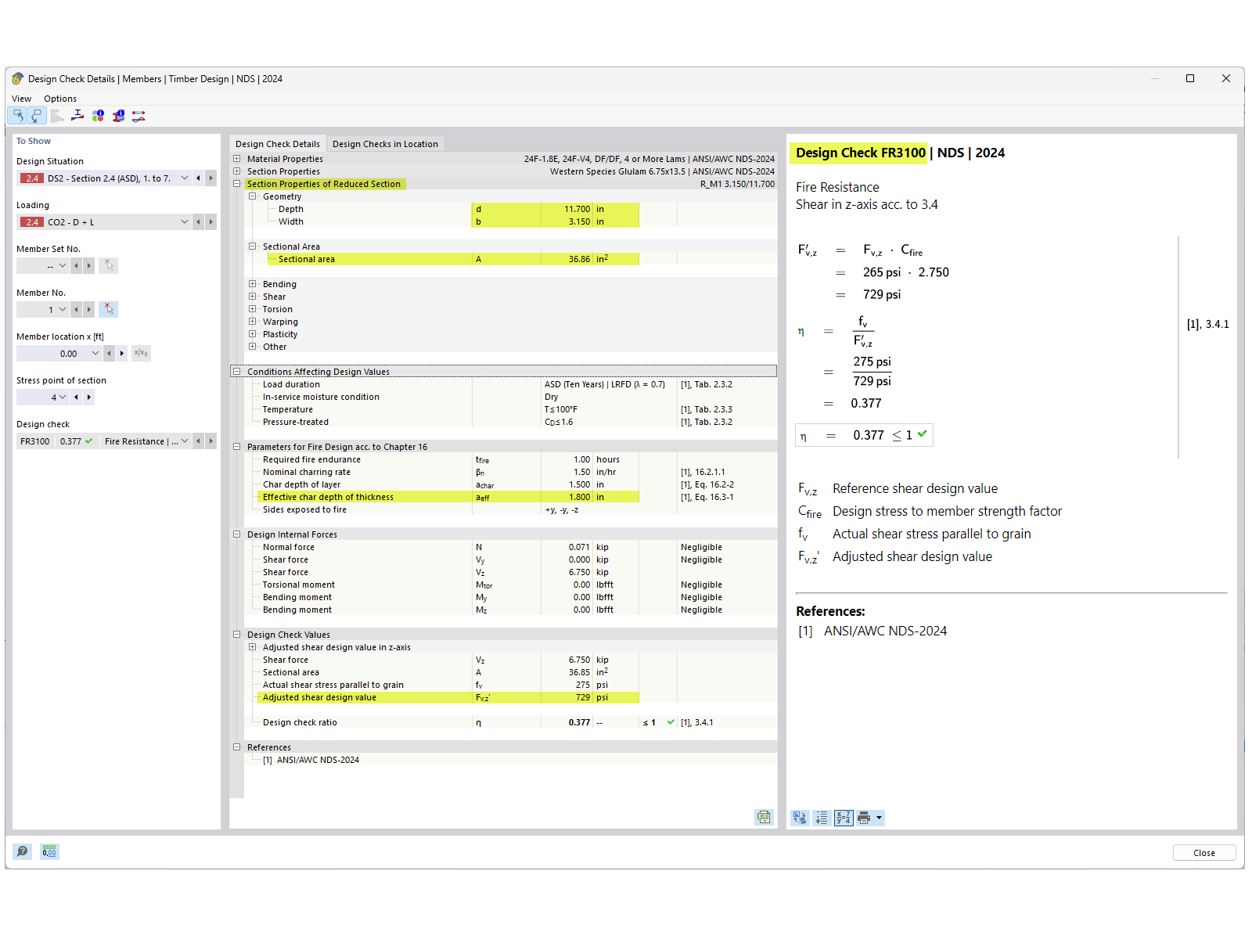The image size is (1252, 939).
Task: Click the section stress diagram toolbar icon
Action: (77, 116)
